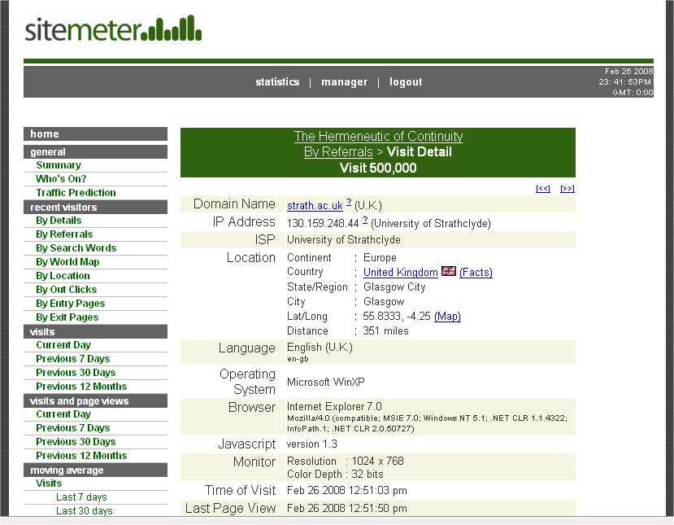The image size is (674, 525).
Task: Open the statistics menu item
Action: click(x=277, y=81)
